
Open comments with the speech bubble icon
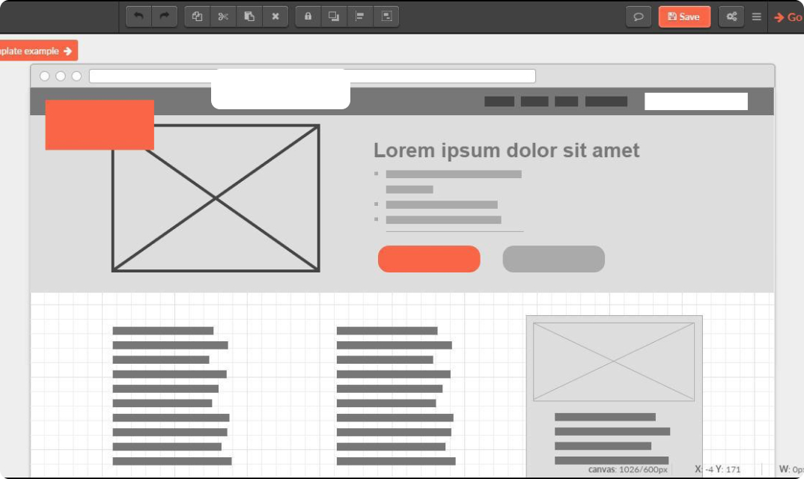click(639, 16)
